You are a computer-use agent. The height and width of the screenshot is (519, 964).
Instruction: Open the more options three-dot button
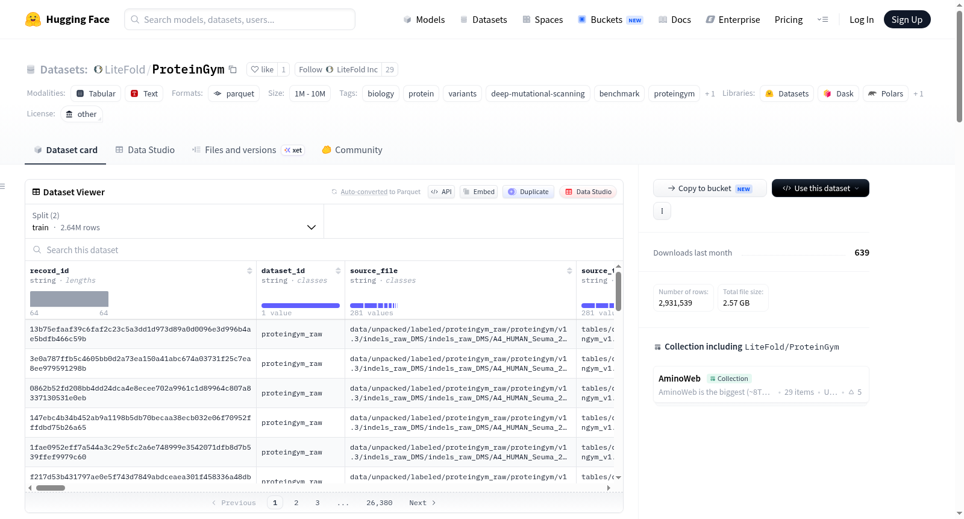(662, 211)
